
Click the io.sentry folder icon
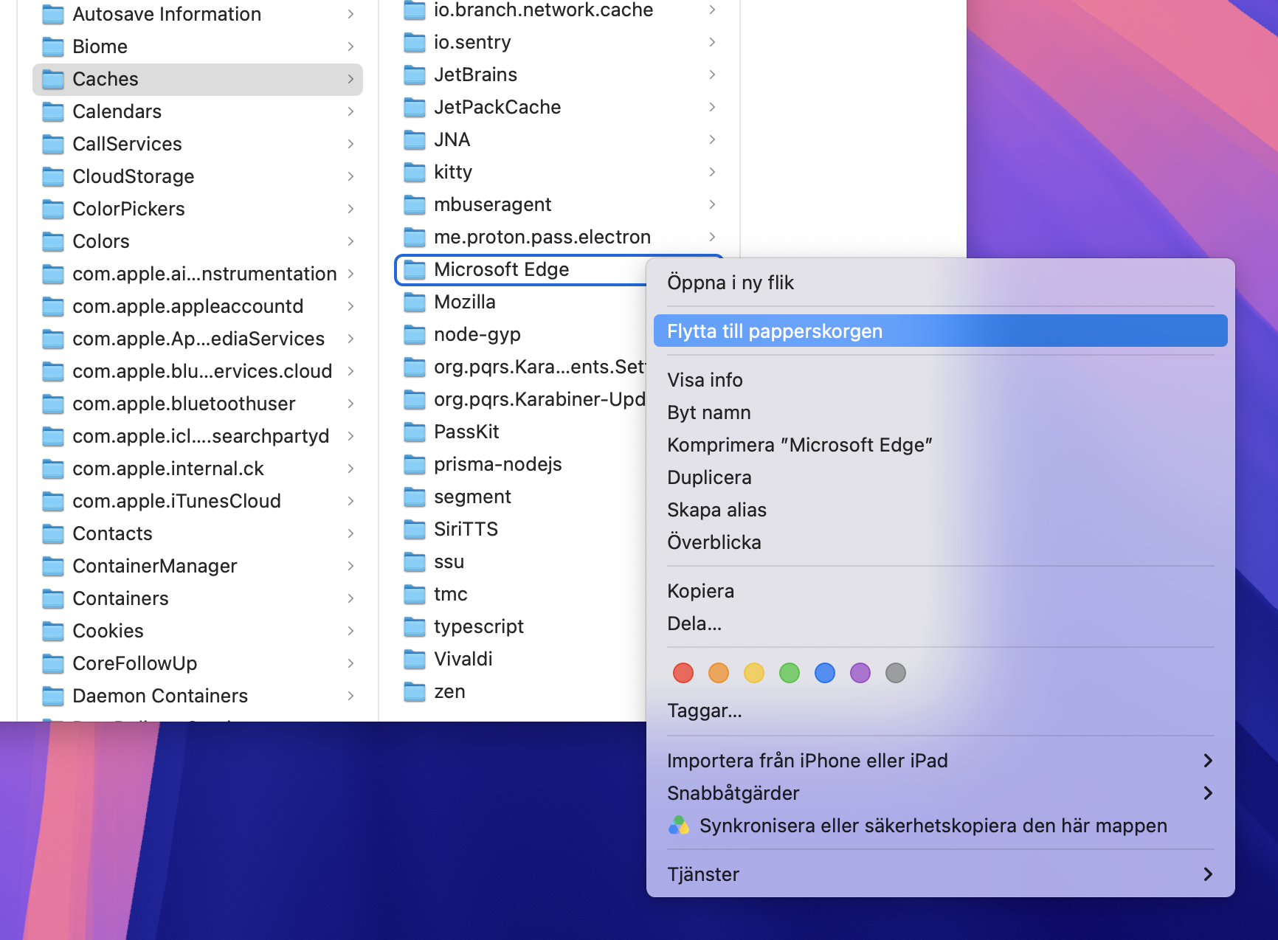click(x=415, y=42)
